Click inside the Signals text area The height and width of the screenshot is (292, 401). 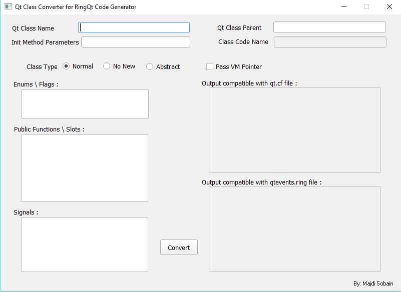[84, 244]
